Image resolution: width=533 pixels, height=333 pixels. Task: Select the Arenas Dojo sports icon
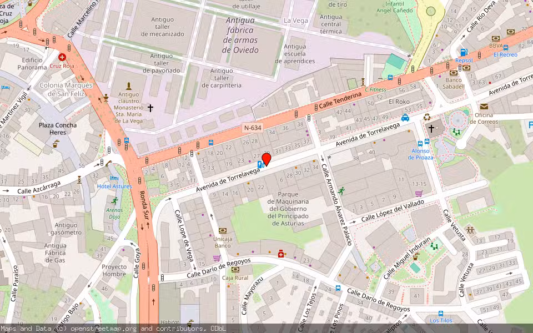pyautogui.click(x=114, y=201)
